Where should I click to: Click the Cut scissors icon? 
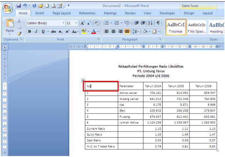pos(19,21)
